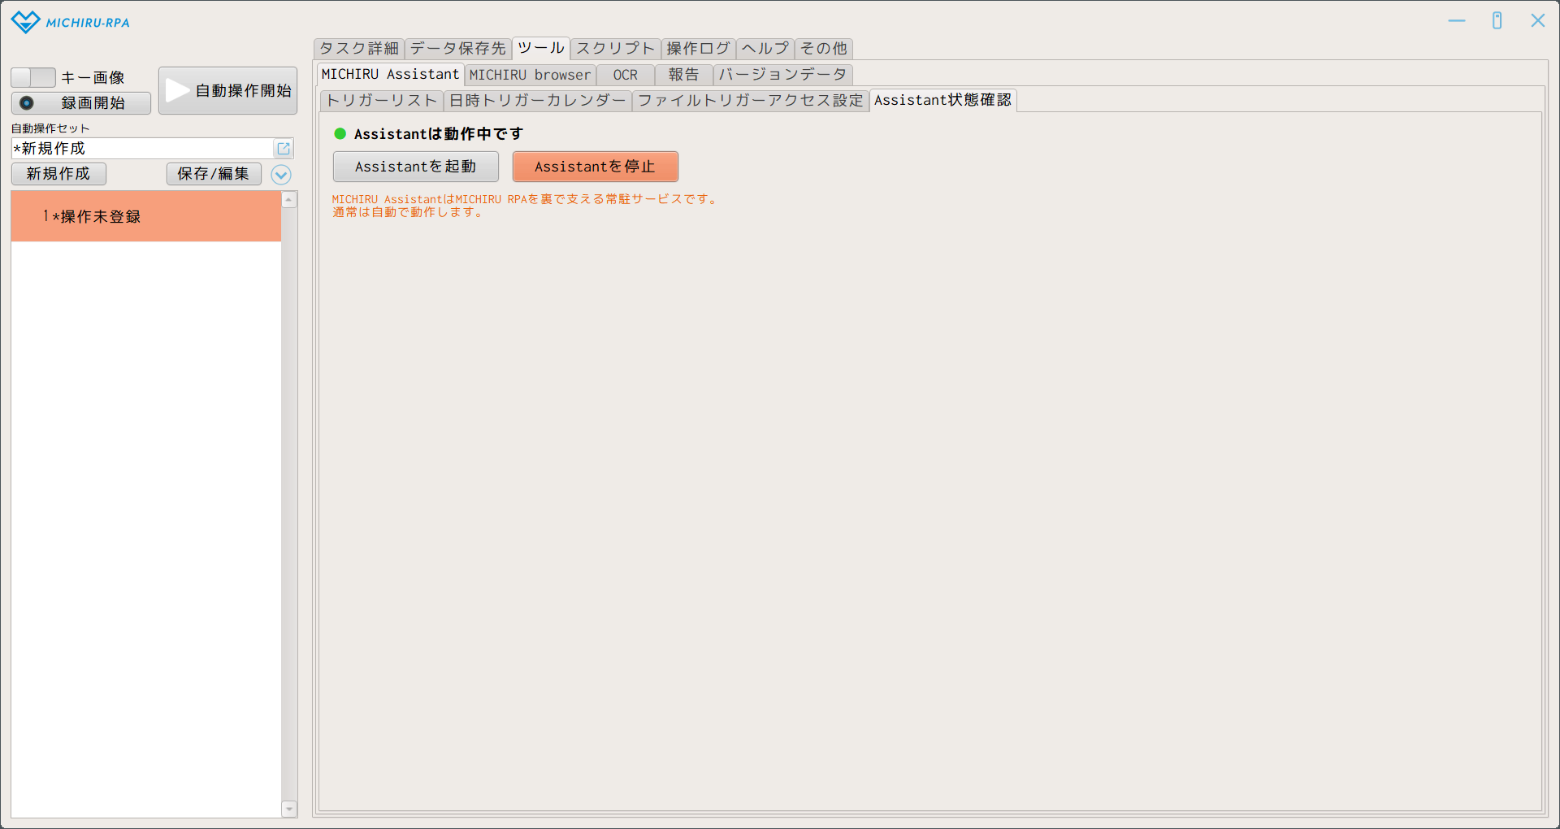1560x829 pixels.
Task: Click the 保存/編集 button
Action: pyautogui.click(x=214, y=174)
